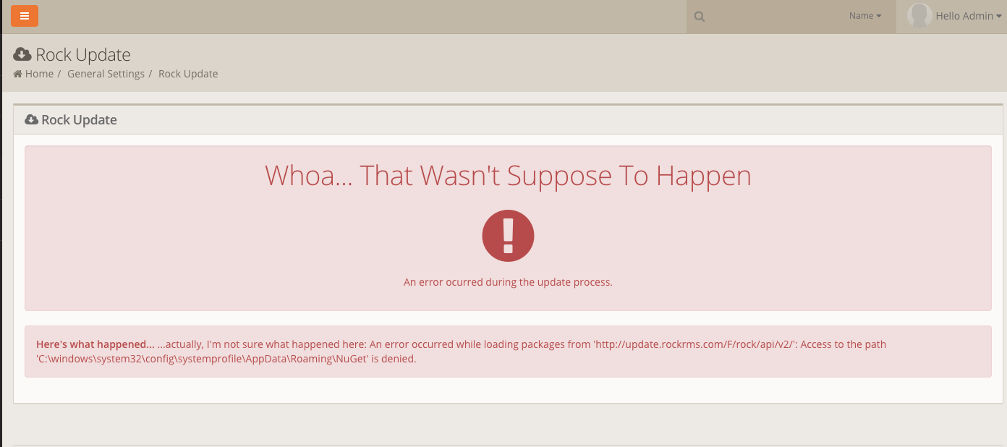Select the cloud-download icon beside the page title

tap(21, 53)
